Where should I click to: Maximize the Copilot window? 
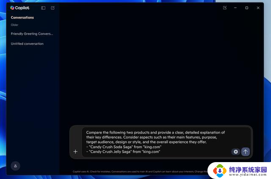246,8
